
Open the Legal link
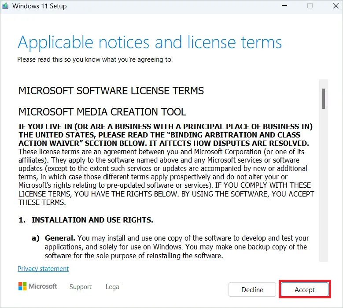tap(113, 286)
